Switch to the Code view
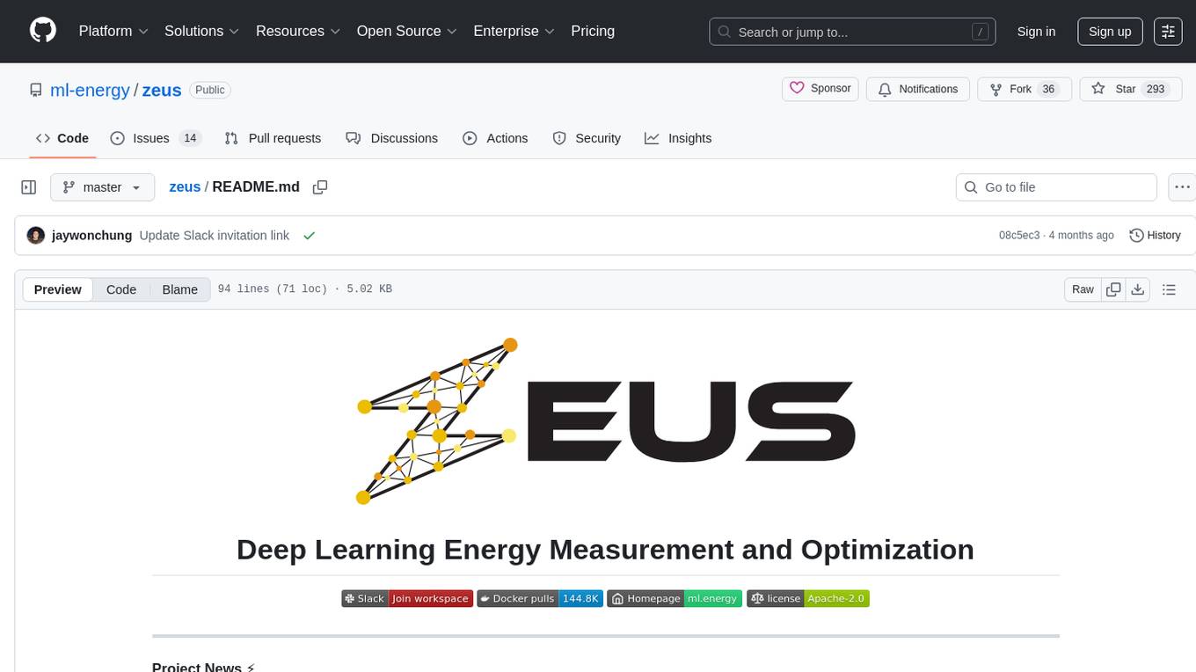The image size is (1196, 672). (121, 289)
